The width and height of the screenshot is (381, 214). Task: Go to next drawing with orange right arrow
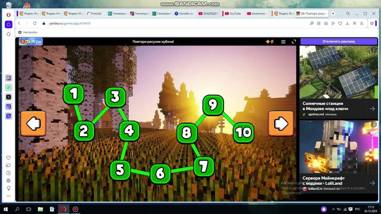click(281, 124)
